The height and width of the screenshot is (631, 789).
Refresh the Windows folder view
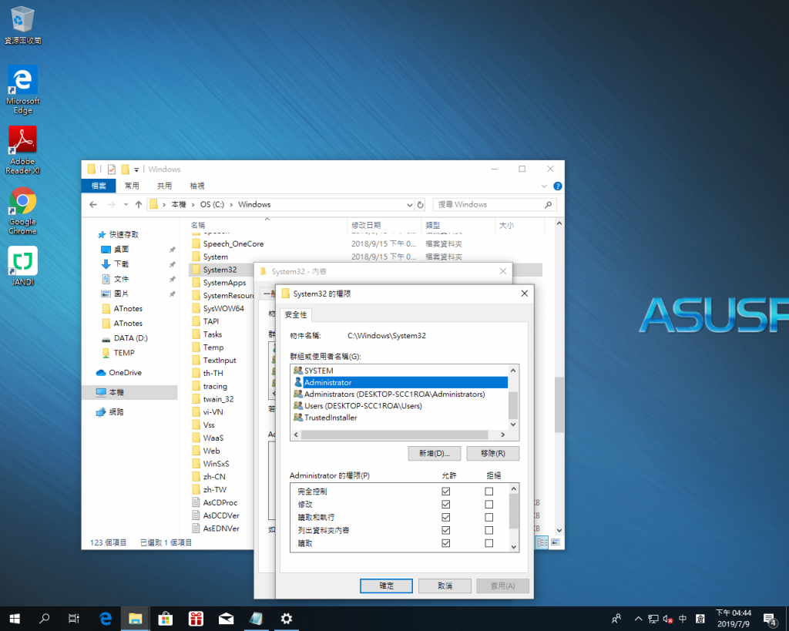click(420, 205)
